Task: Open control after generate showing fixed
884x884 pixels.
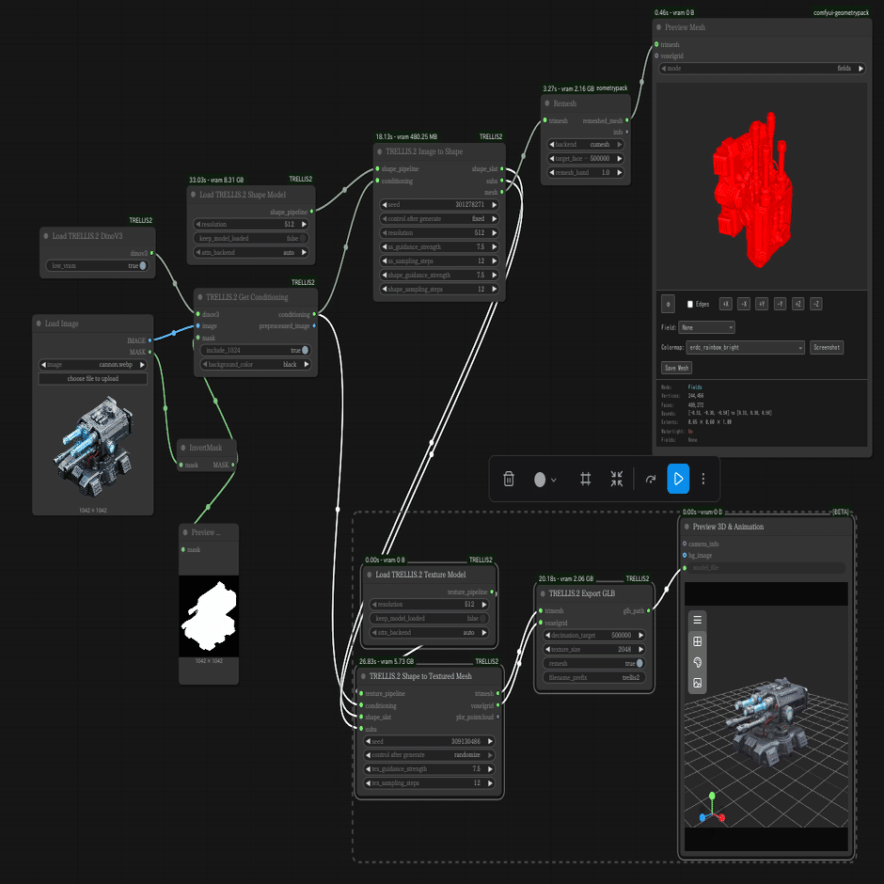Action: click(x=439, y=219)
